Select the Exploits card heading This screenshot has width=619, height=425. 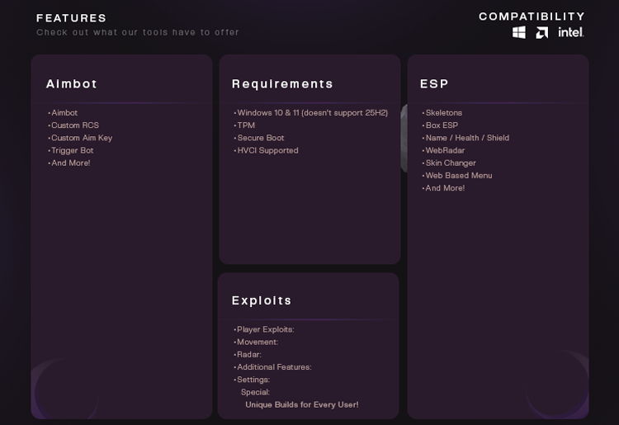(262, 300)
